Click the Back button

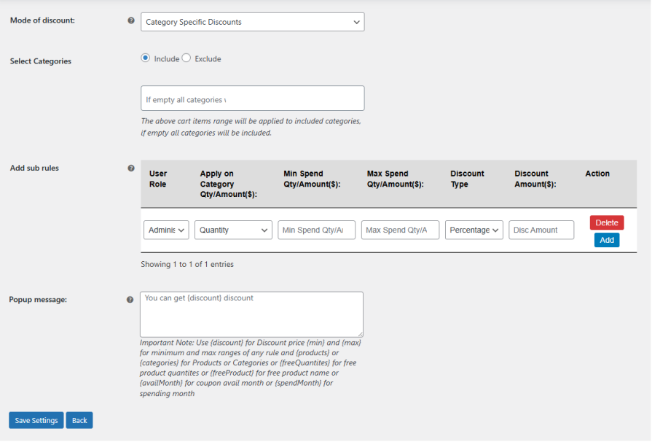79,419
